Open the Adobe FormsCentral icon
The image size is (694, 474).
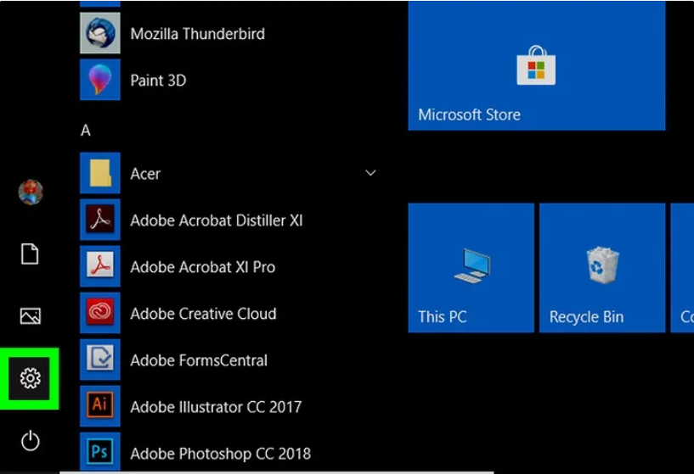(x=100, y=360)
